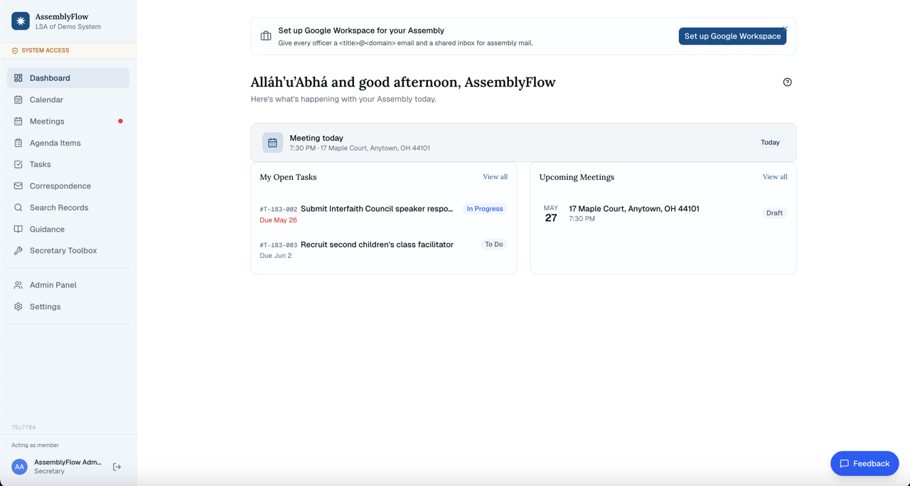This screenshot has width=910, height=486.
Task: Click the AssemblyFlow star logo icon
Action: click(x=21, y=21)
